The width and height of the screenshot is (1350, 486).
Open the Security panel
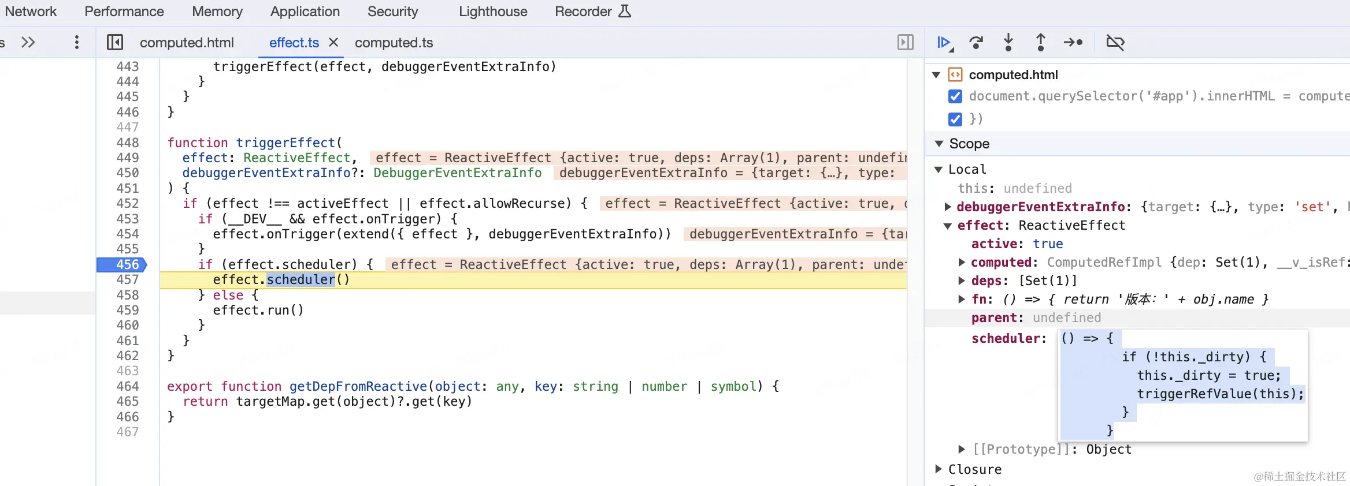(392, 12)
